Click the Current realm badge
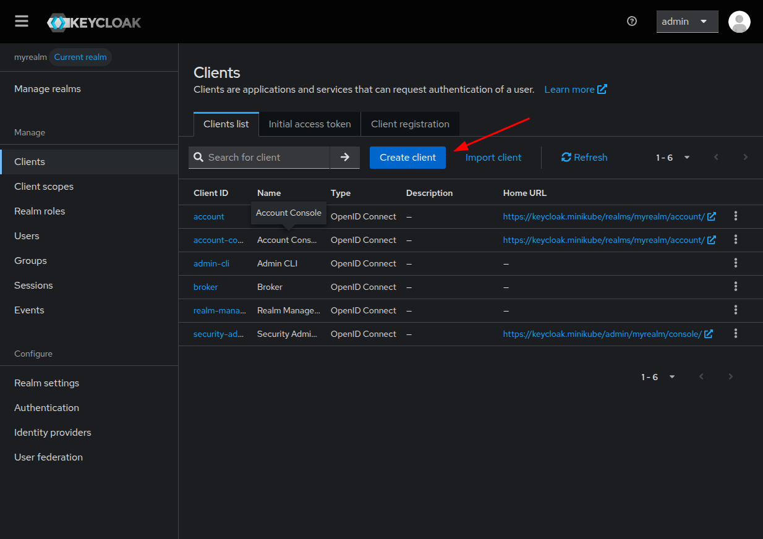763x539 pixels. click(x=80, y=57)
